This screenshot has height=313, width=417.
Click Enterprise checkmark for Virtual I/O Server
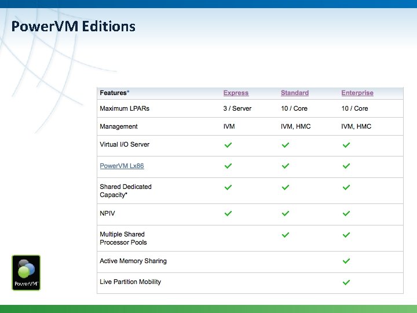pyautogui.click(x=346, y=145)
